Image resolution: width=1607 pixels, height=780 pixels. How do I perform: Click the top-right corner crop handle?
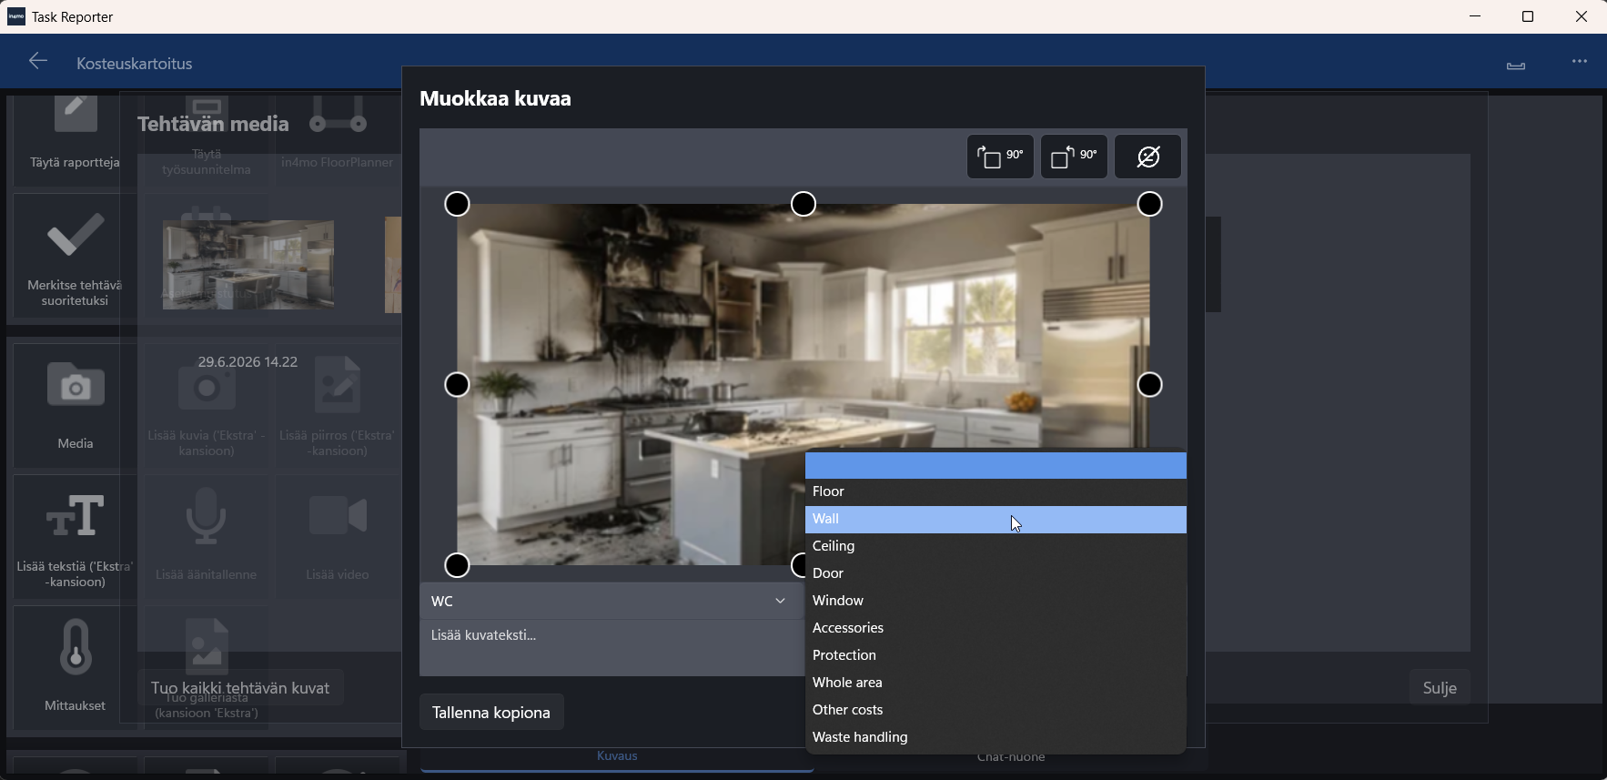[x=1150, y=204]
